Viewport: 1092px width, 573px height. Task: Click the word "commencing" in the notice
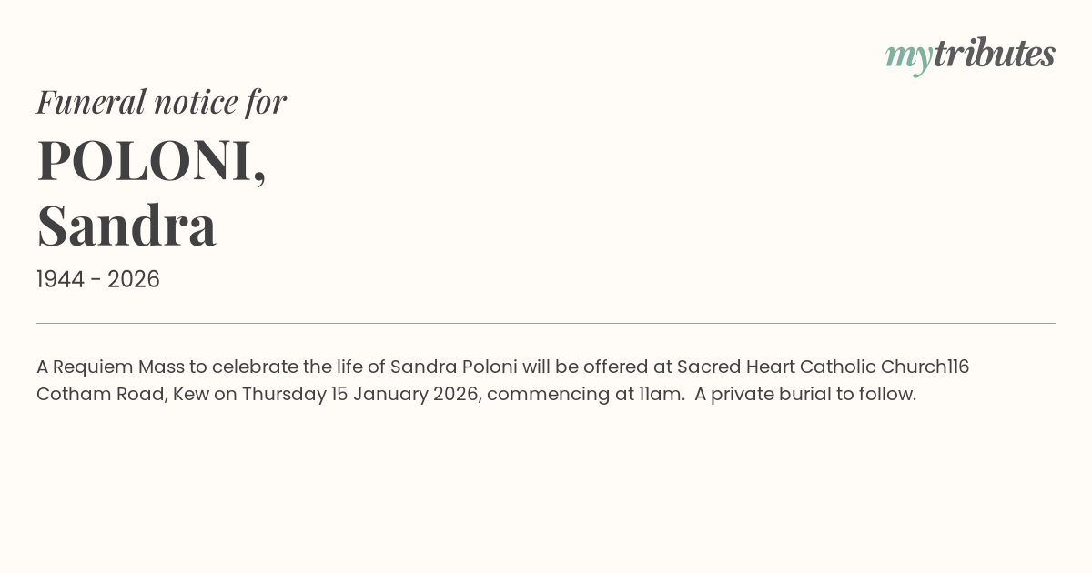pos(547,395)
